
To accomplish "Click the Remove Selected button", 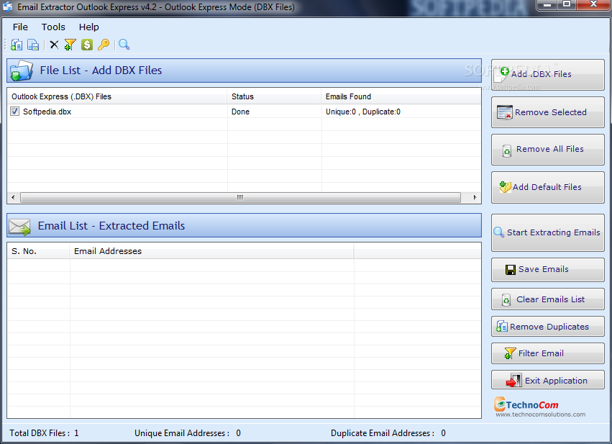I will pyautogui.click(x=547, y=112).
